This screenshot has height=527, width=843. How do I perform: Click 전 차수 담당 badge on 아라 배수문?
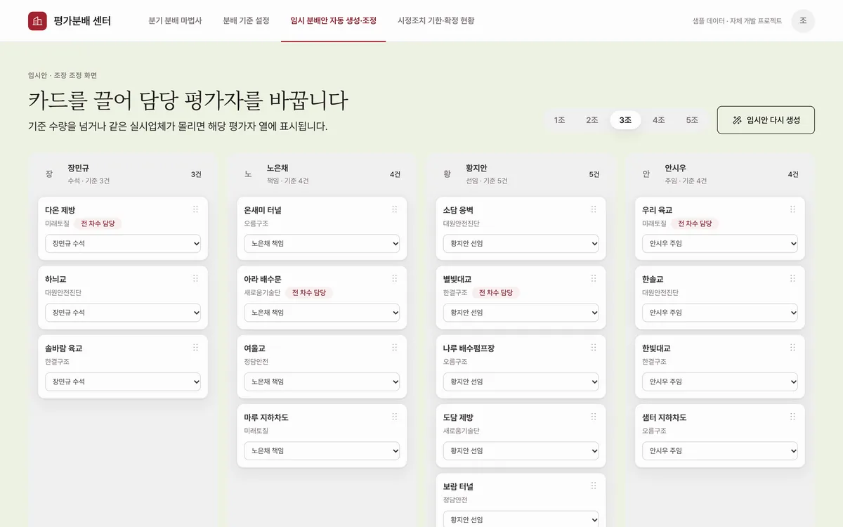[x=309, y=292]
